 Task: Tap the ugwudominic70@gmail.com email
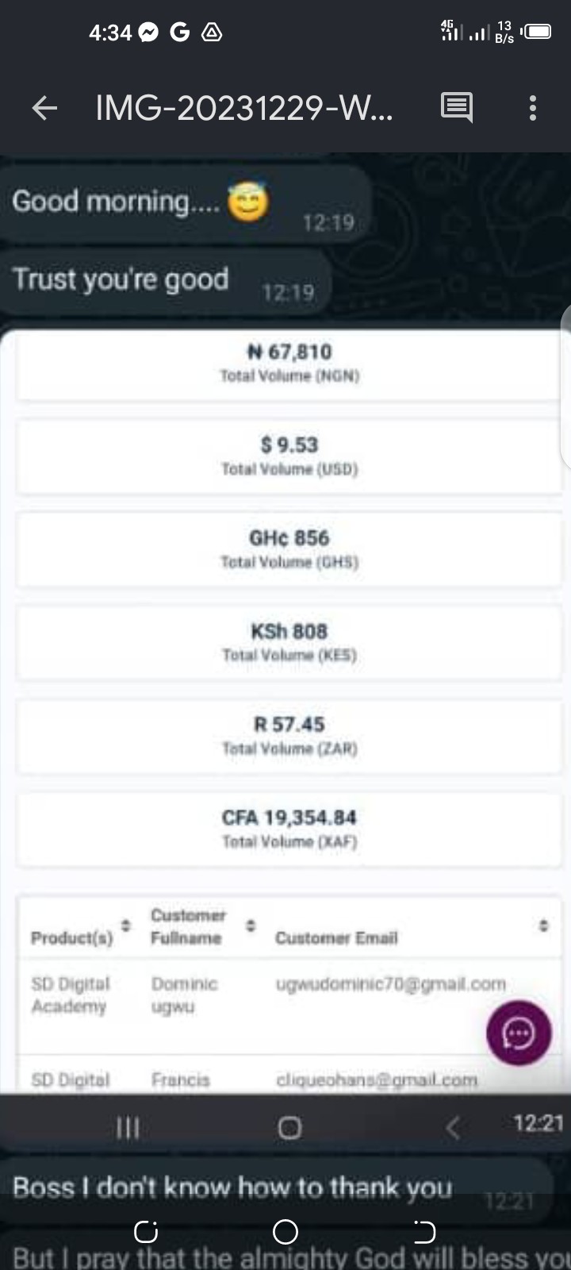[391, 984]
